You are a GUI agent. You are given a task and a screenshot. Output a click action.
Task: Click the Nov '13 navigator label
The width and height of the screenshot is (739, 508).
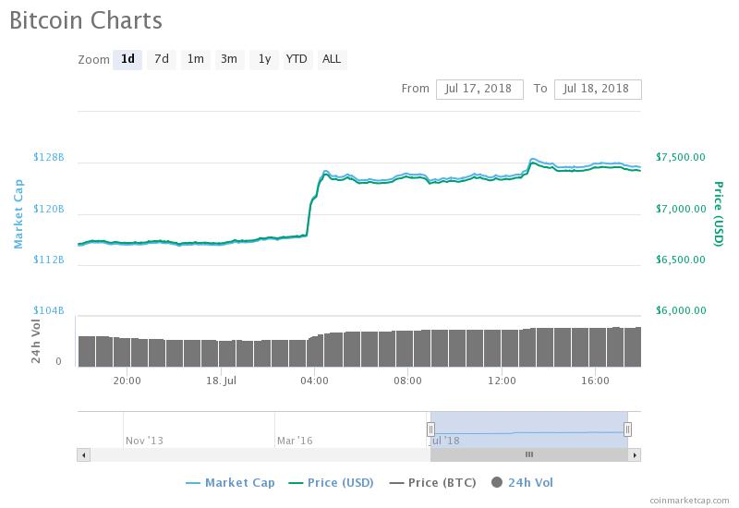pos(144,441)
